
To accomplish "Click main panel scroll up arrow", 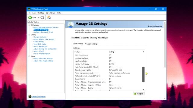I will [x=165, y=22].
